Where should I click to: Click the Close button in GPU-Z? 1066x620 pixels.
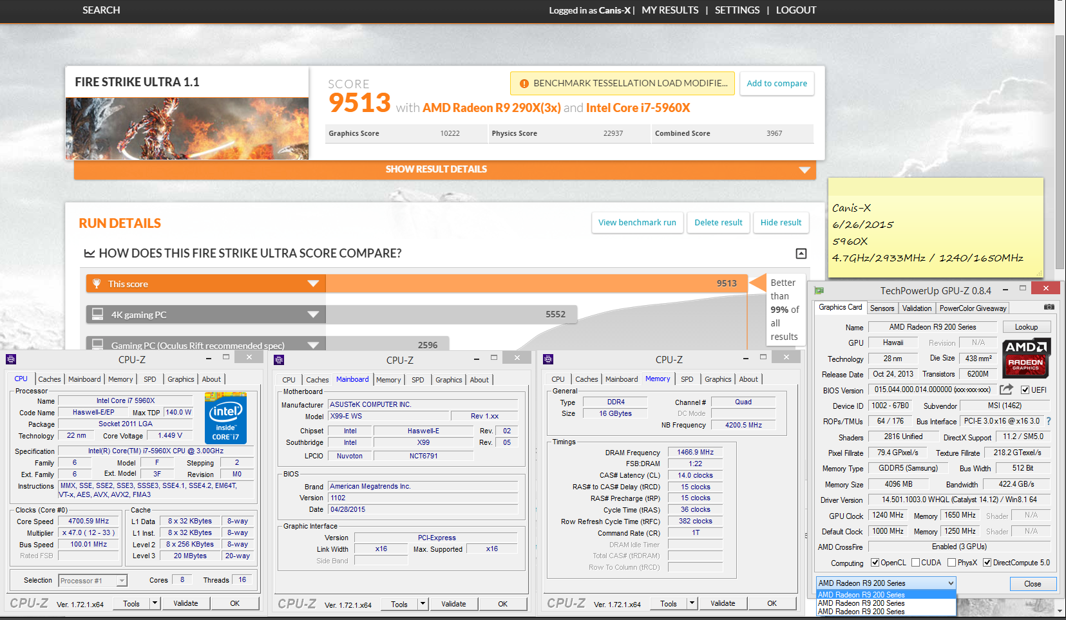point(1033,584)
